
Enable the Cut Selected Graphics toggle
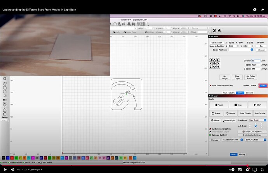(x=210, y=128)
